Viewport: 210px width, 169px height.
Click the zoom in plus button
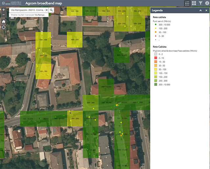point(4,10)
